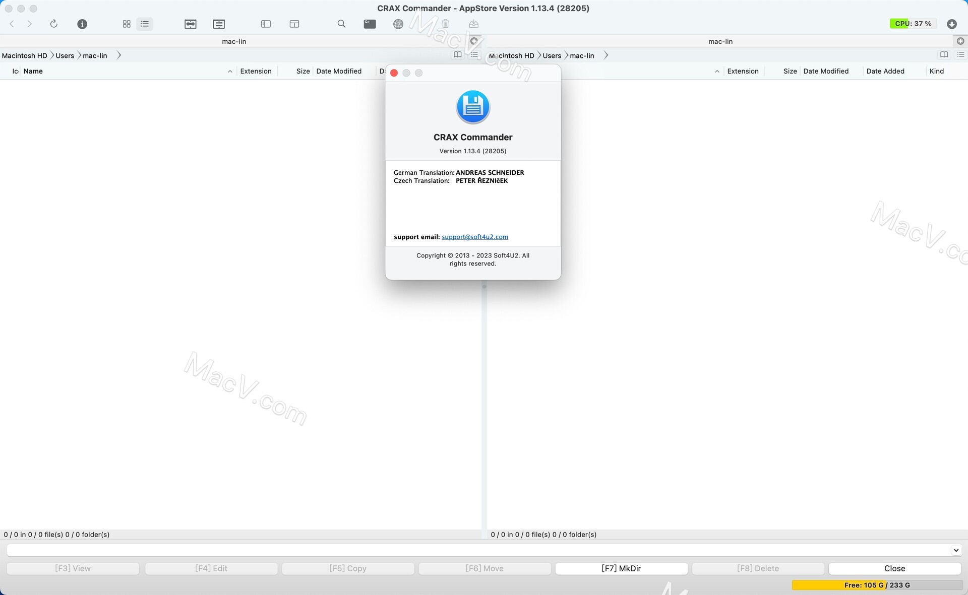
Task: Click the Ic icon column header
Action: [x=15, y=71]
